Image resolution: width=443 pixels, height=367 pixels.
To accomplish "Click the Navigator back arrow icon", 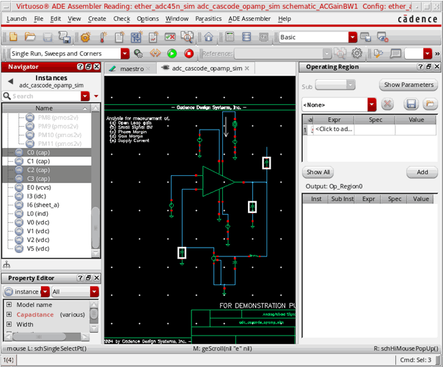I will (x=10, y=81).
